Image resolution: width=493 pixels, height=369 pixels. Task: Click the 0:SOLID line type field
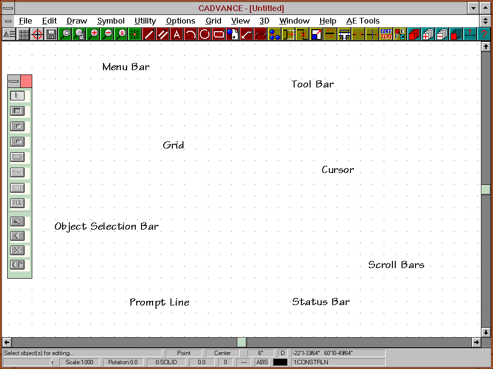pos(166,362)
